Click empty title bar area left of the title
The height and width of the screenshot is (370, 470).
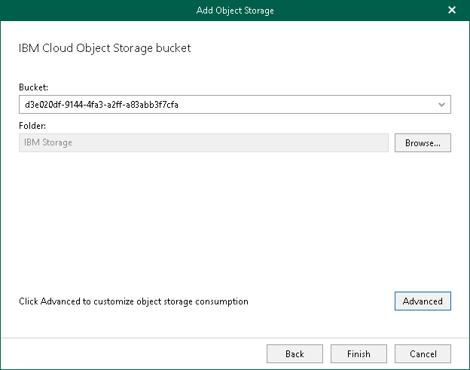coord(90,10)
